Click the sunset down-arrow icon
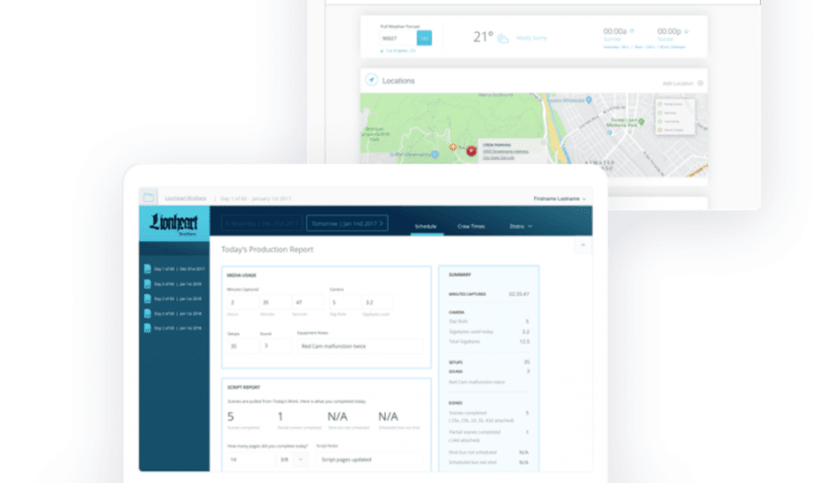 click(686, 32)
